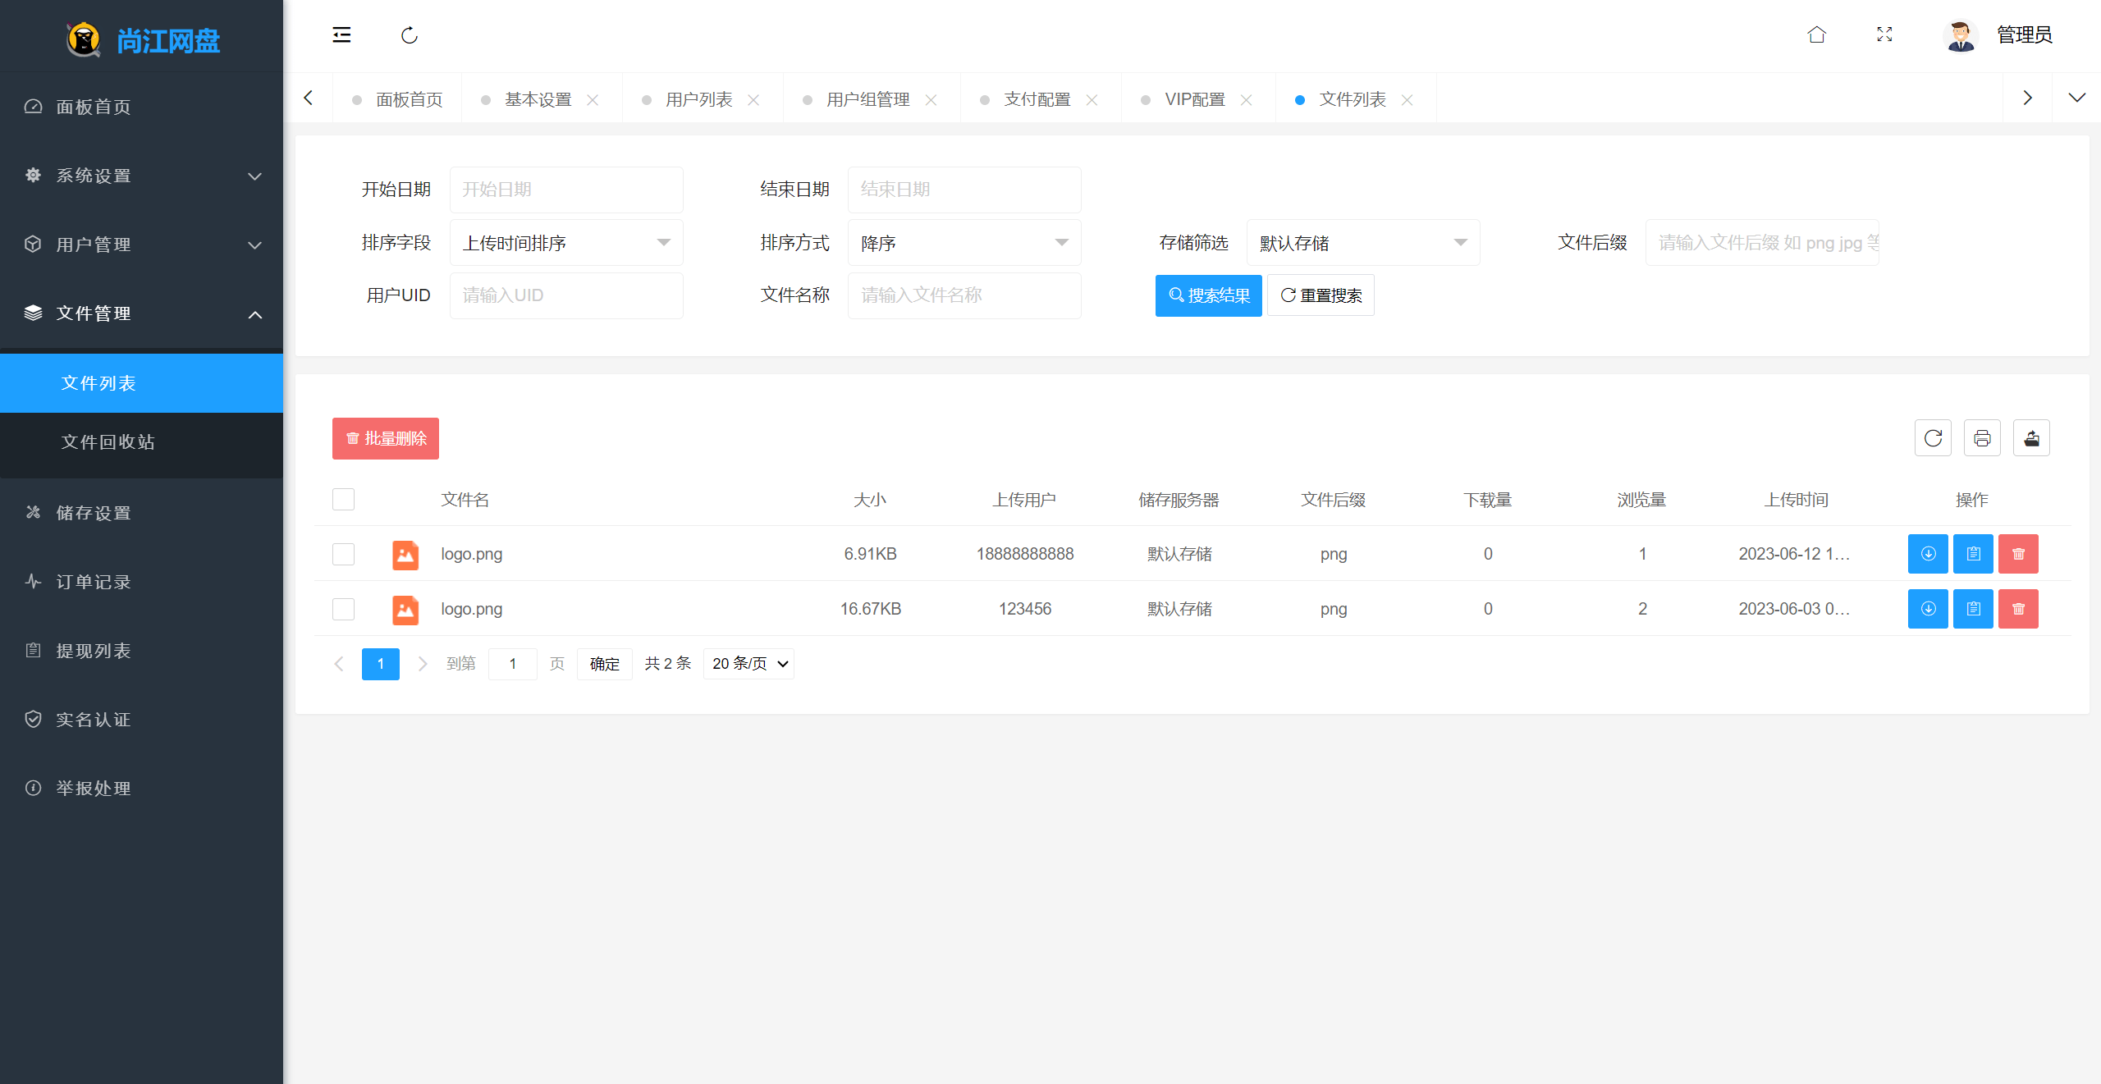2101x1084 pixels.
Task: Download the 16.67KB logo.png file
Action: (1928, 609)
